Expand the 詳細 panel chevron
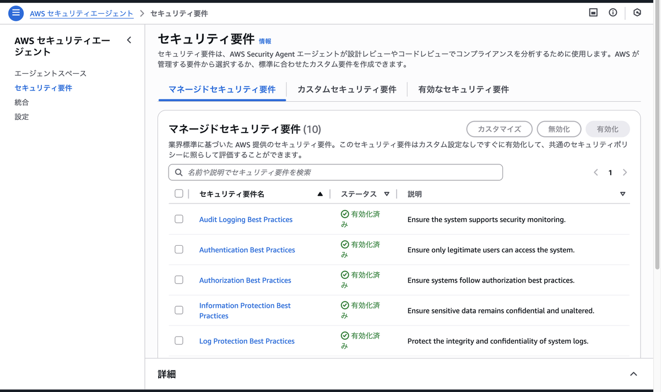The height and width of the screenshot is (392, 661). [633, 374]
